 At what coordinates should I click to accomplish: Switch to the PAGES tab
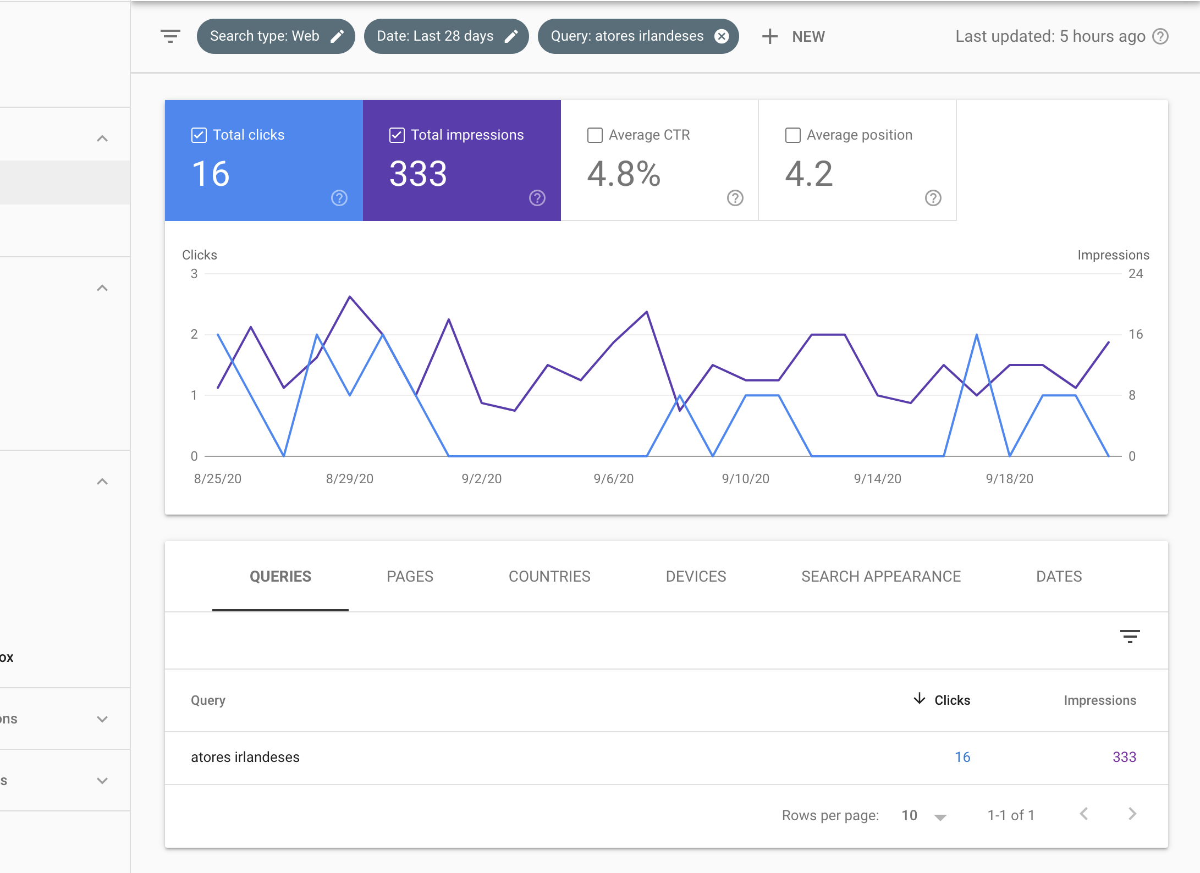410,576
